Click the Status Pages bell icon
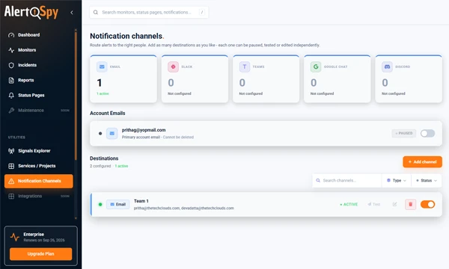The image size is (449, 269). (11, 95)
